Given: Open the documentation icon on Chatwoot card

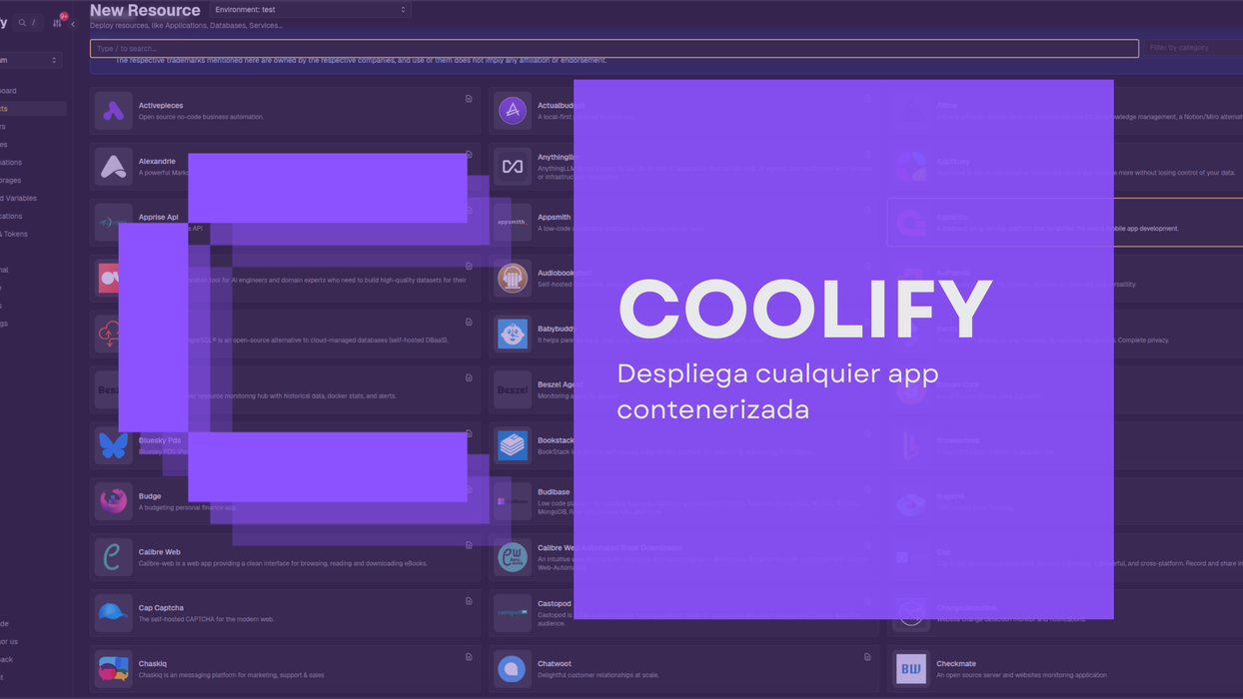Looking at the screenshot, I should pos(867,657).
